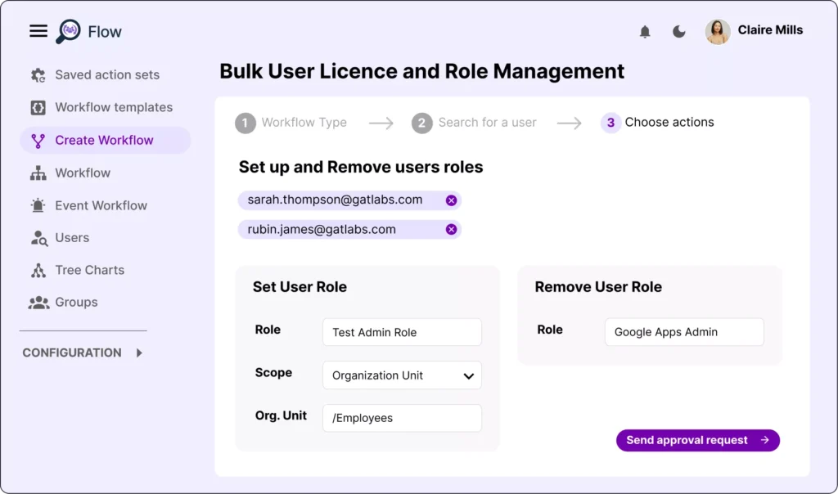Toggle dark mode moon icon
Viewport: 838px width, 494px height.
679,32
